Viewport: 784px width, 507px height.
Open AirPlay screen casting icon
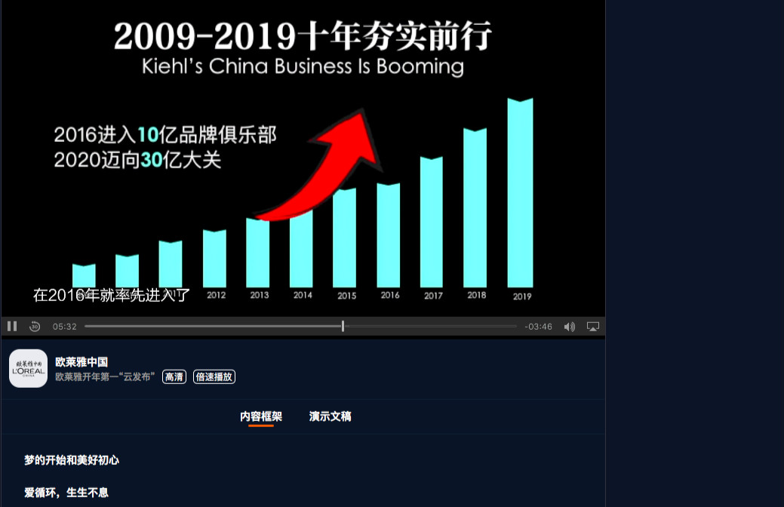[x=593, y=327]
